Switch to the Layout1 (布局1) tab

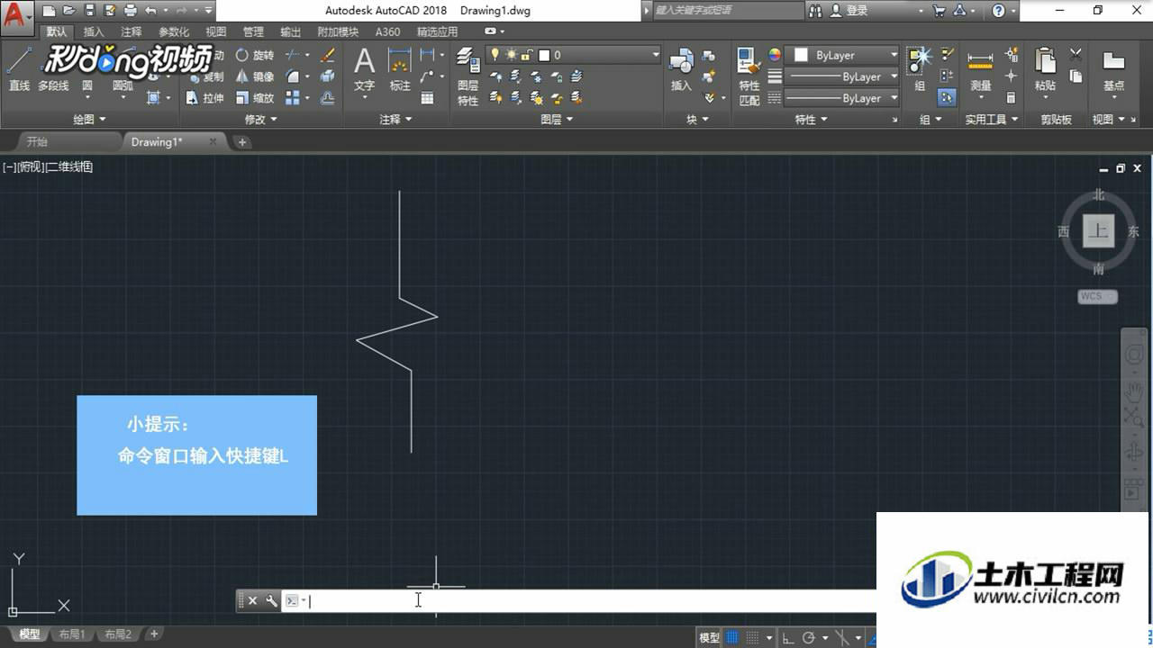coord(72,634)
